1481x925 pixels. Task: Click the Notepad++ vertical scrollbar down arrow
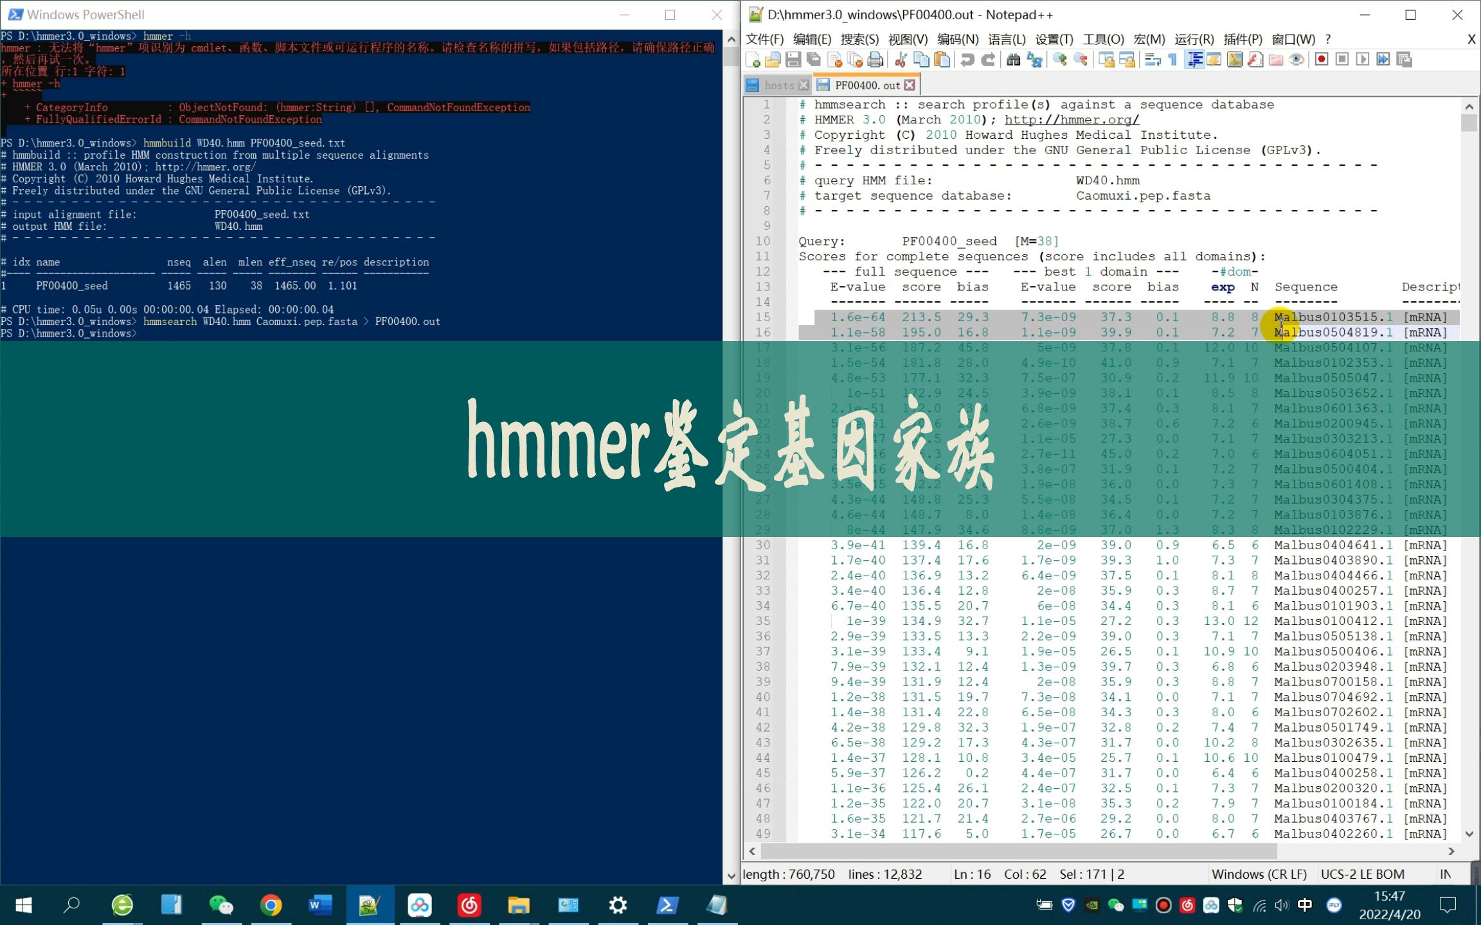pos(1469,834)
